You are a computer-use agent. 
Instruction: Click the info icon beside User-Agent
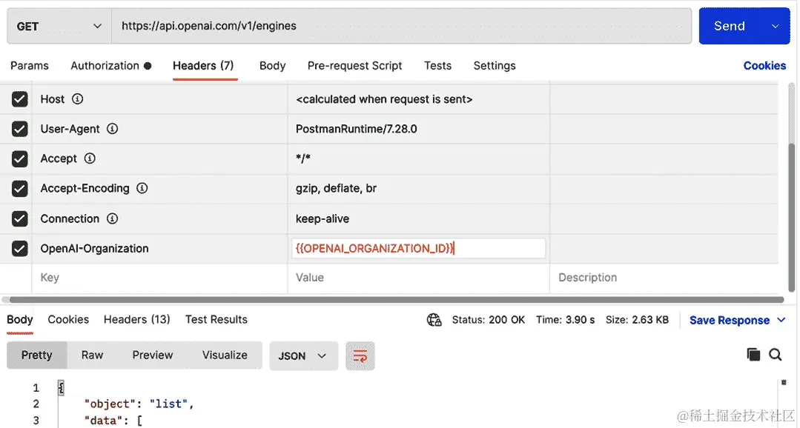pyautogui.click(x=111, y=128)
